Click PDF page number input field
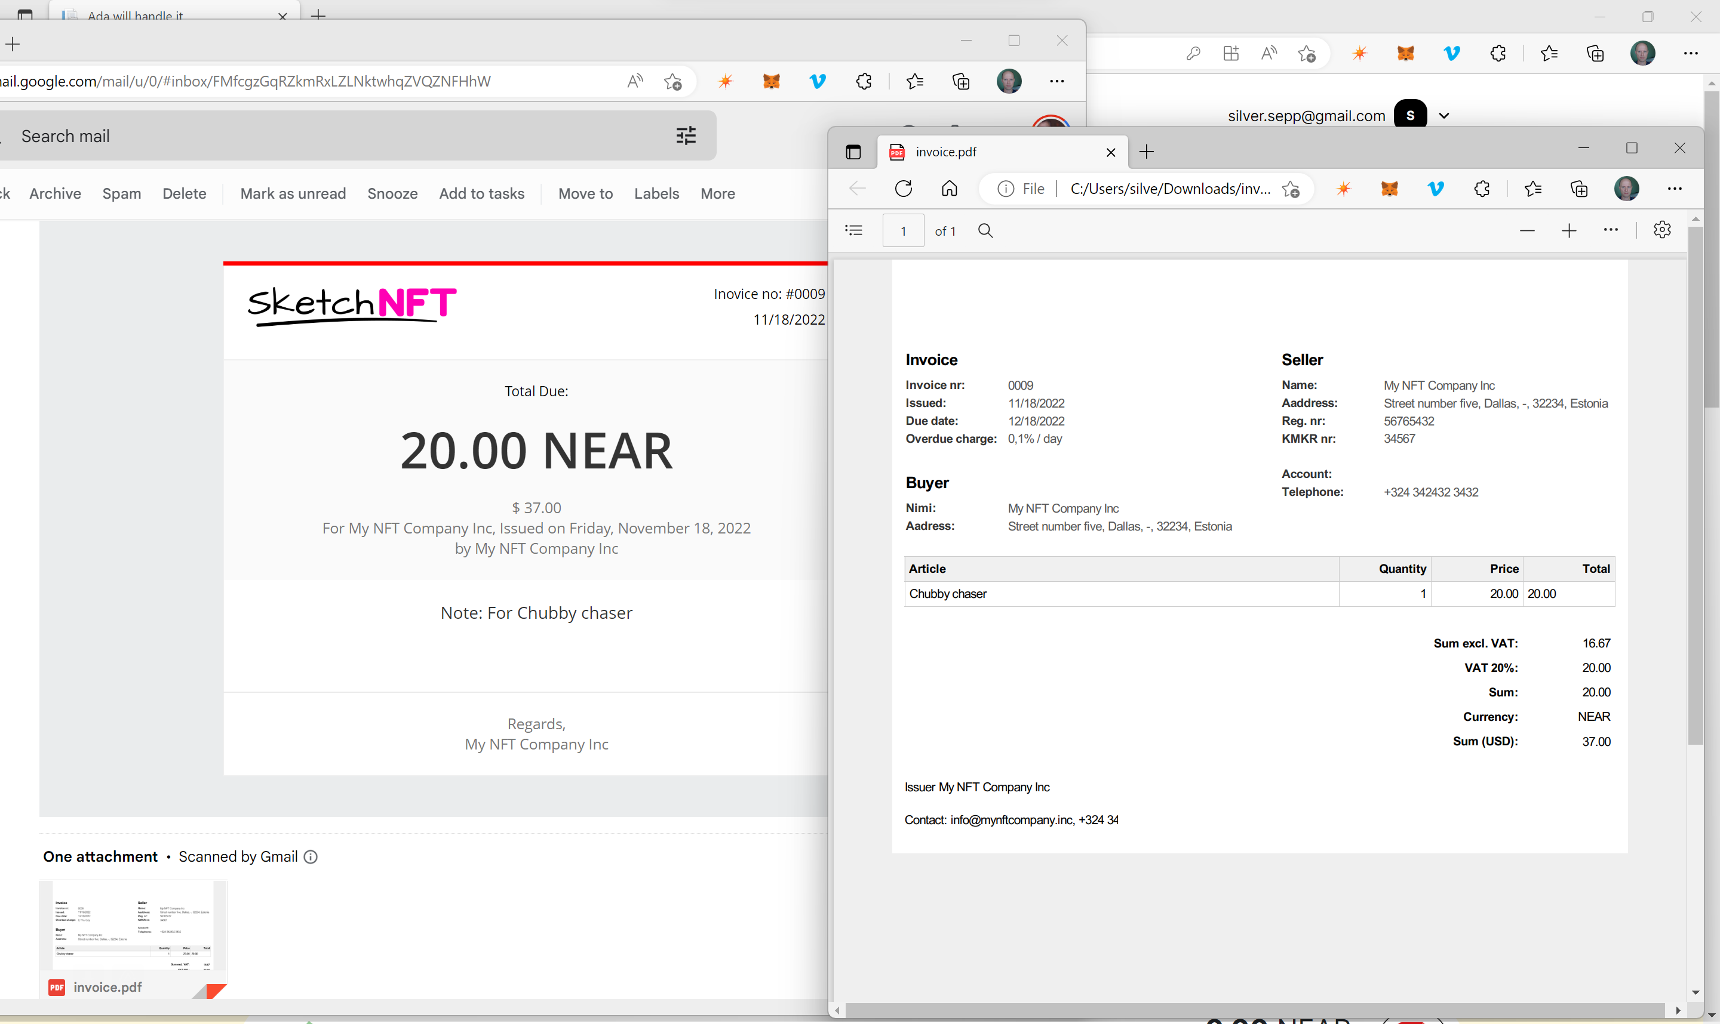The image size is (1720, 1024). click(x=902, y=231)
